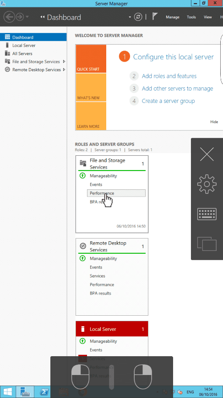Open Services in Remote Desktop Services tile
The height and width of the screenshot is (398, 223).
pos(98,276)
